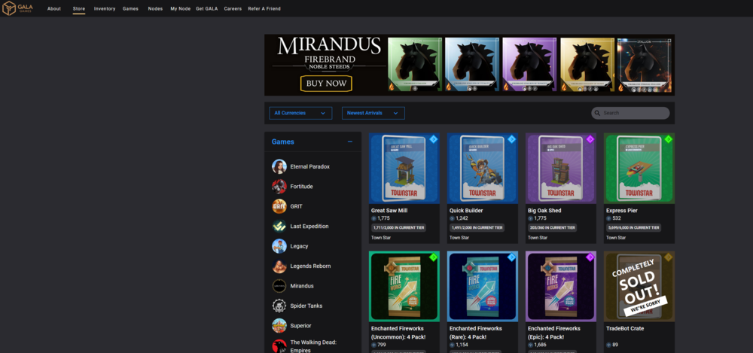The width and height of the screenshot is (753, 353).
Task: Open the TradeBot Crate item title
Action: (625, 328)
